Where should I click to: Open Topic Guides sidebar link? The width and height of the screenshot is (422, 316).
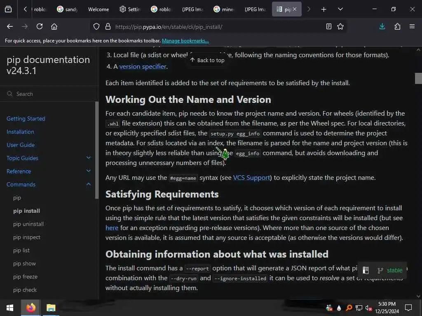coord(22,158)
